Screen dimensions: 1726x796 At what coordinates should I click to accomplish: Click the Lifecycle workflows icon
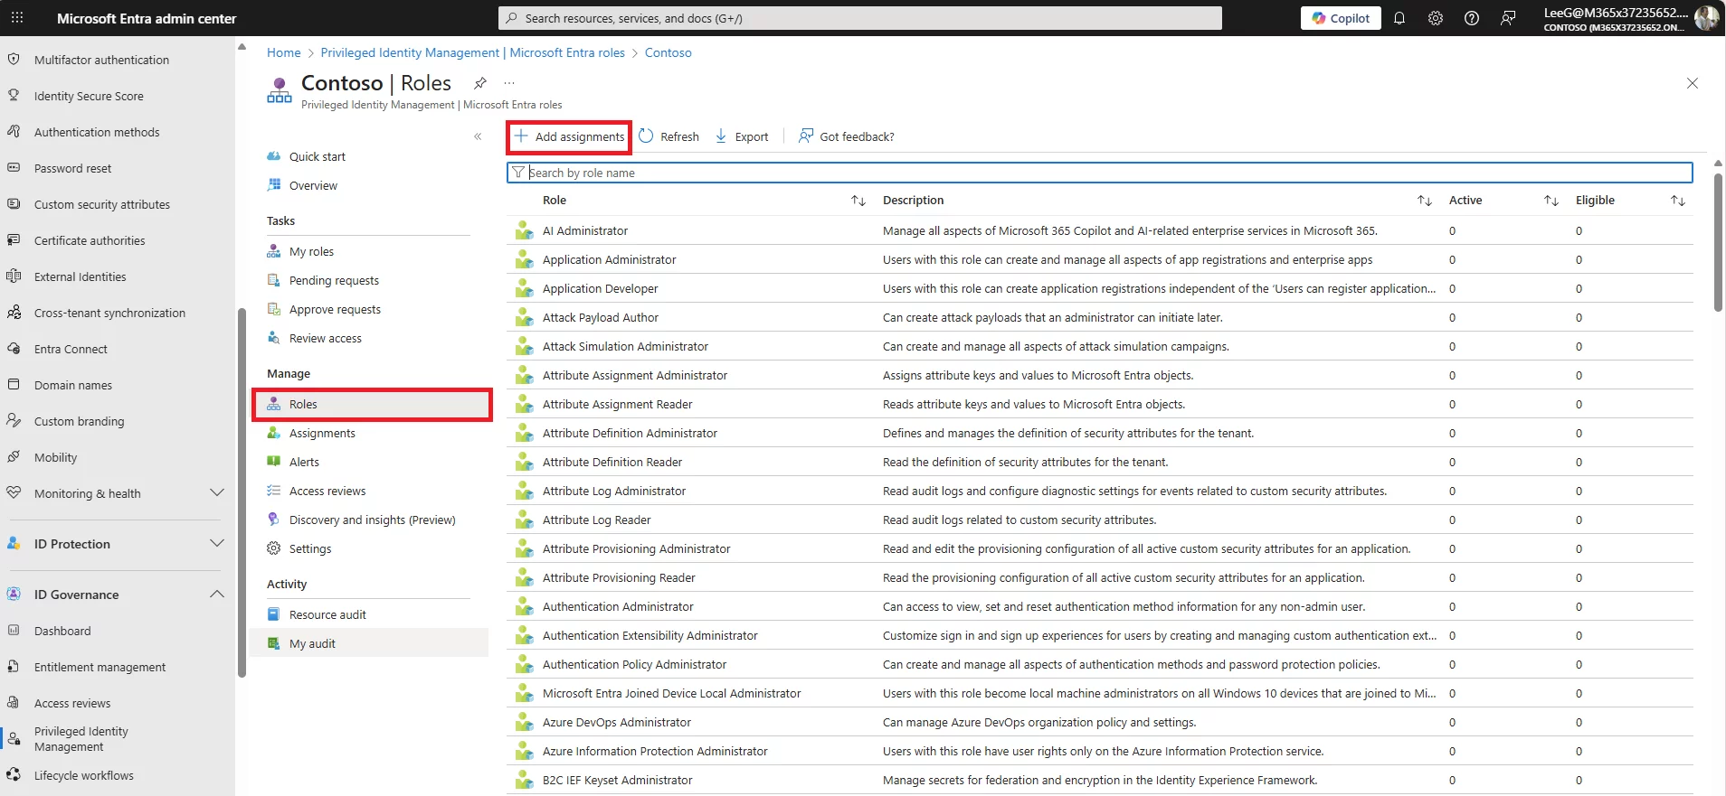pyautogui.click(x=14, y=775)
